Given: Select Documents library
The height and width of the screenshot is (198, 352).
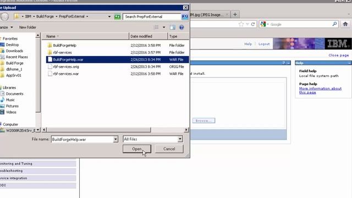Looking at the screenshot, I should click(14, 94).
